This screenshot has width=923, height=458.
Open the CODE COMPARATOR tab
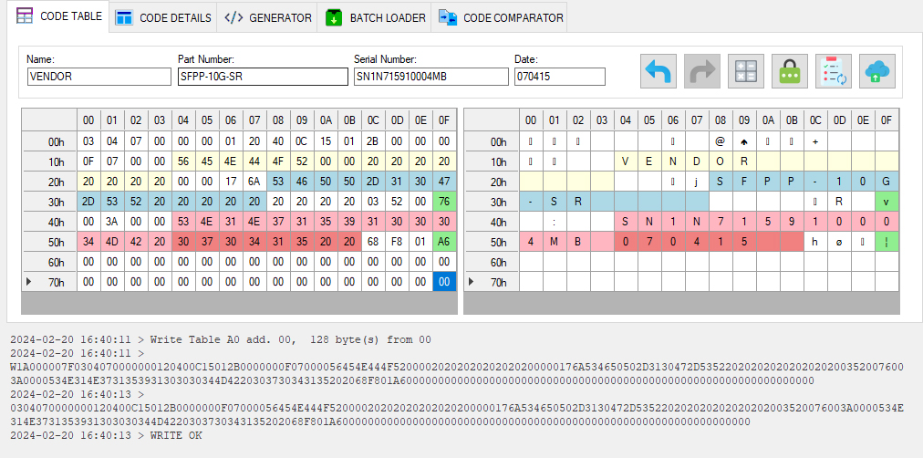point(499,17)
